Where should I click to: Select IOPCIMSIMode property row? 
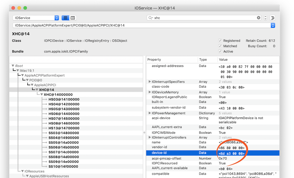pos(213,133)
